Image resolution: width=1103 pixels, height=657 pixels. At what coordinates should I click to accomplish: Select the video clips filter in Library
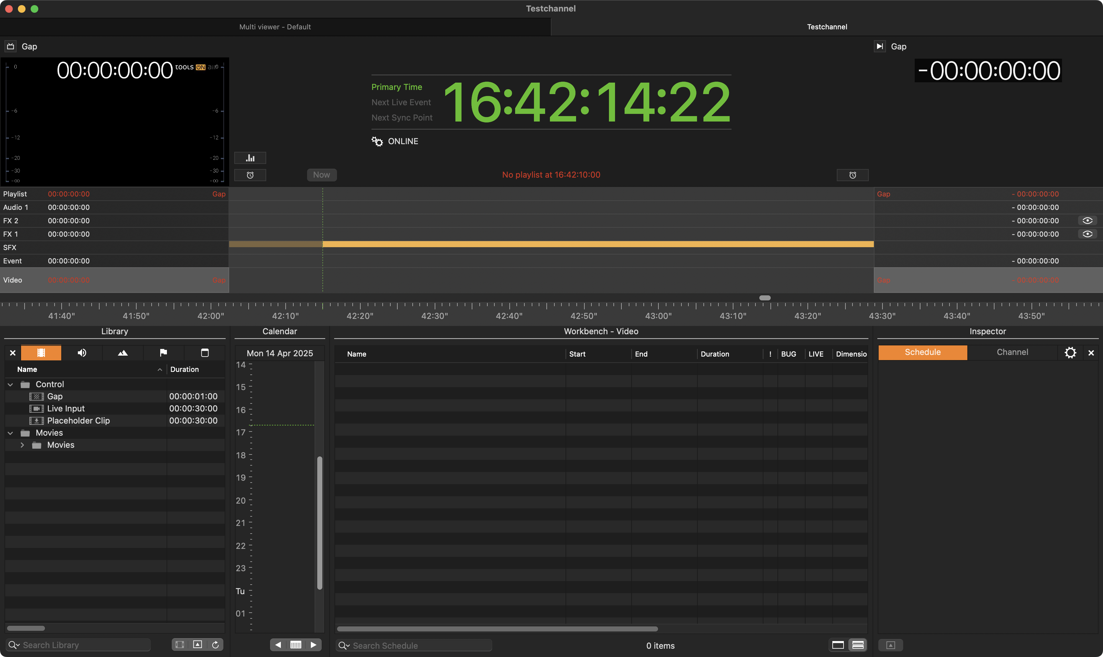(x=41, y=353)
